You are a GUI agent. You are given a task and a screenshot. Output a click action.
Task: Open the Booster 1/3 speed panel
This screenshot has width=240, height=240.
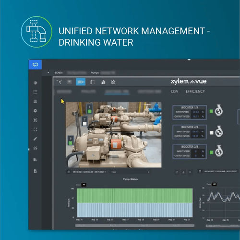[190, 113]
